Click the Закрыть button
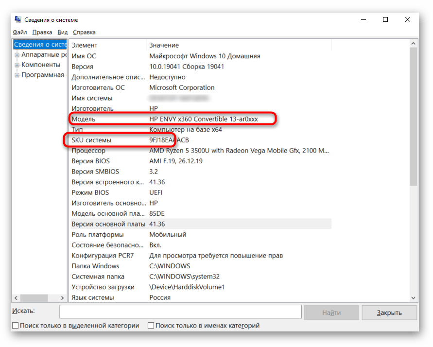 (x=389, y=313)
